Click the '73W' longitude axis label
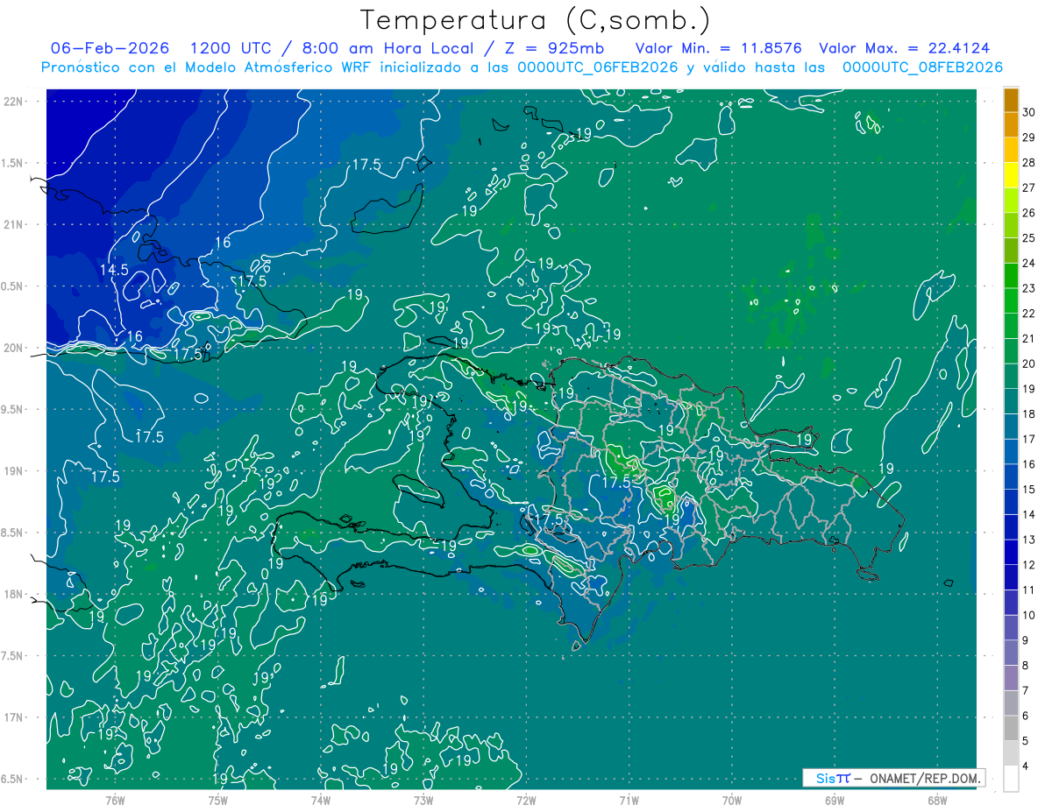 tap(423, 800)
